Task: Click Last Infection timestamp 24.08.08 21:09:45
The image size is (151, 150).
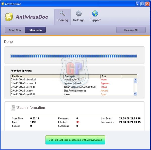Action: (x=130, y=122)
